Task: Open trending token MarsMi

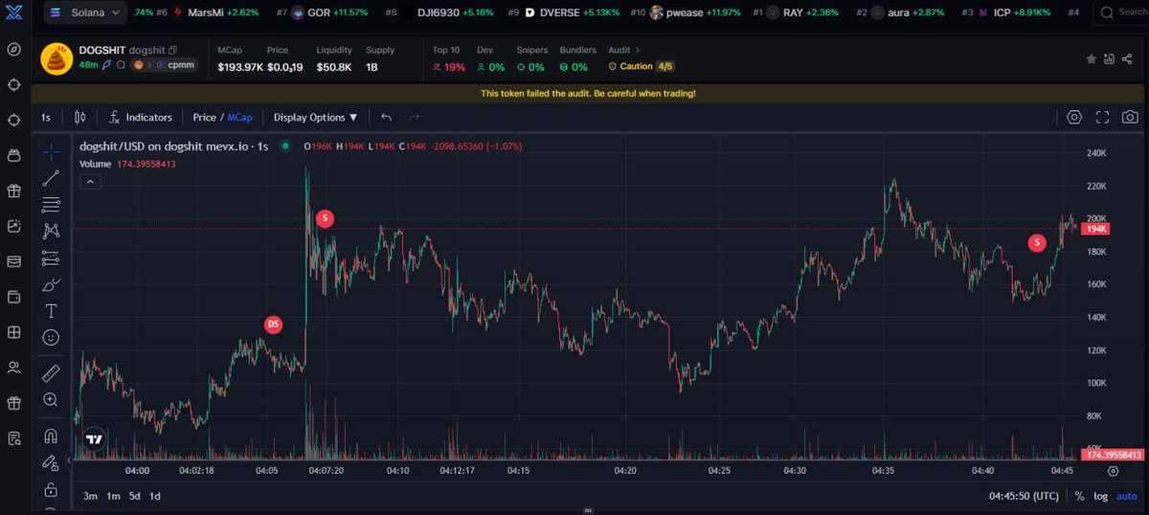Action: 207,12
